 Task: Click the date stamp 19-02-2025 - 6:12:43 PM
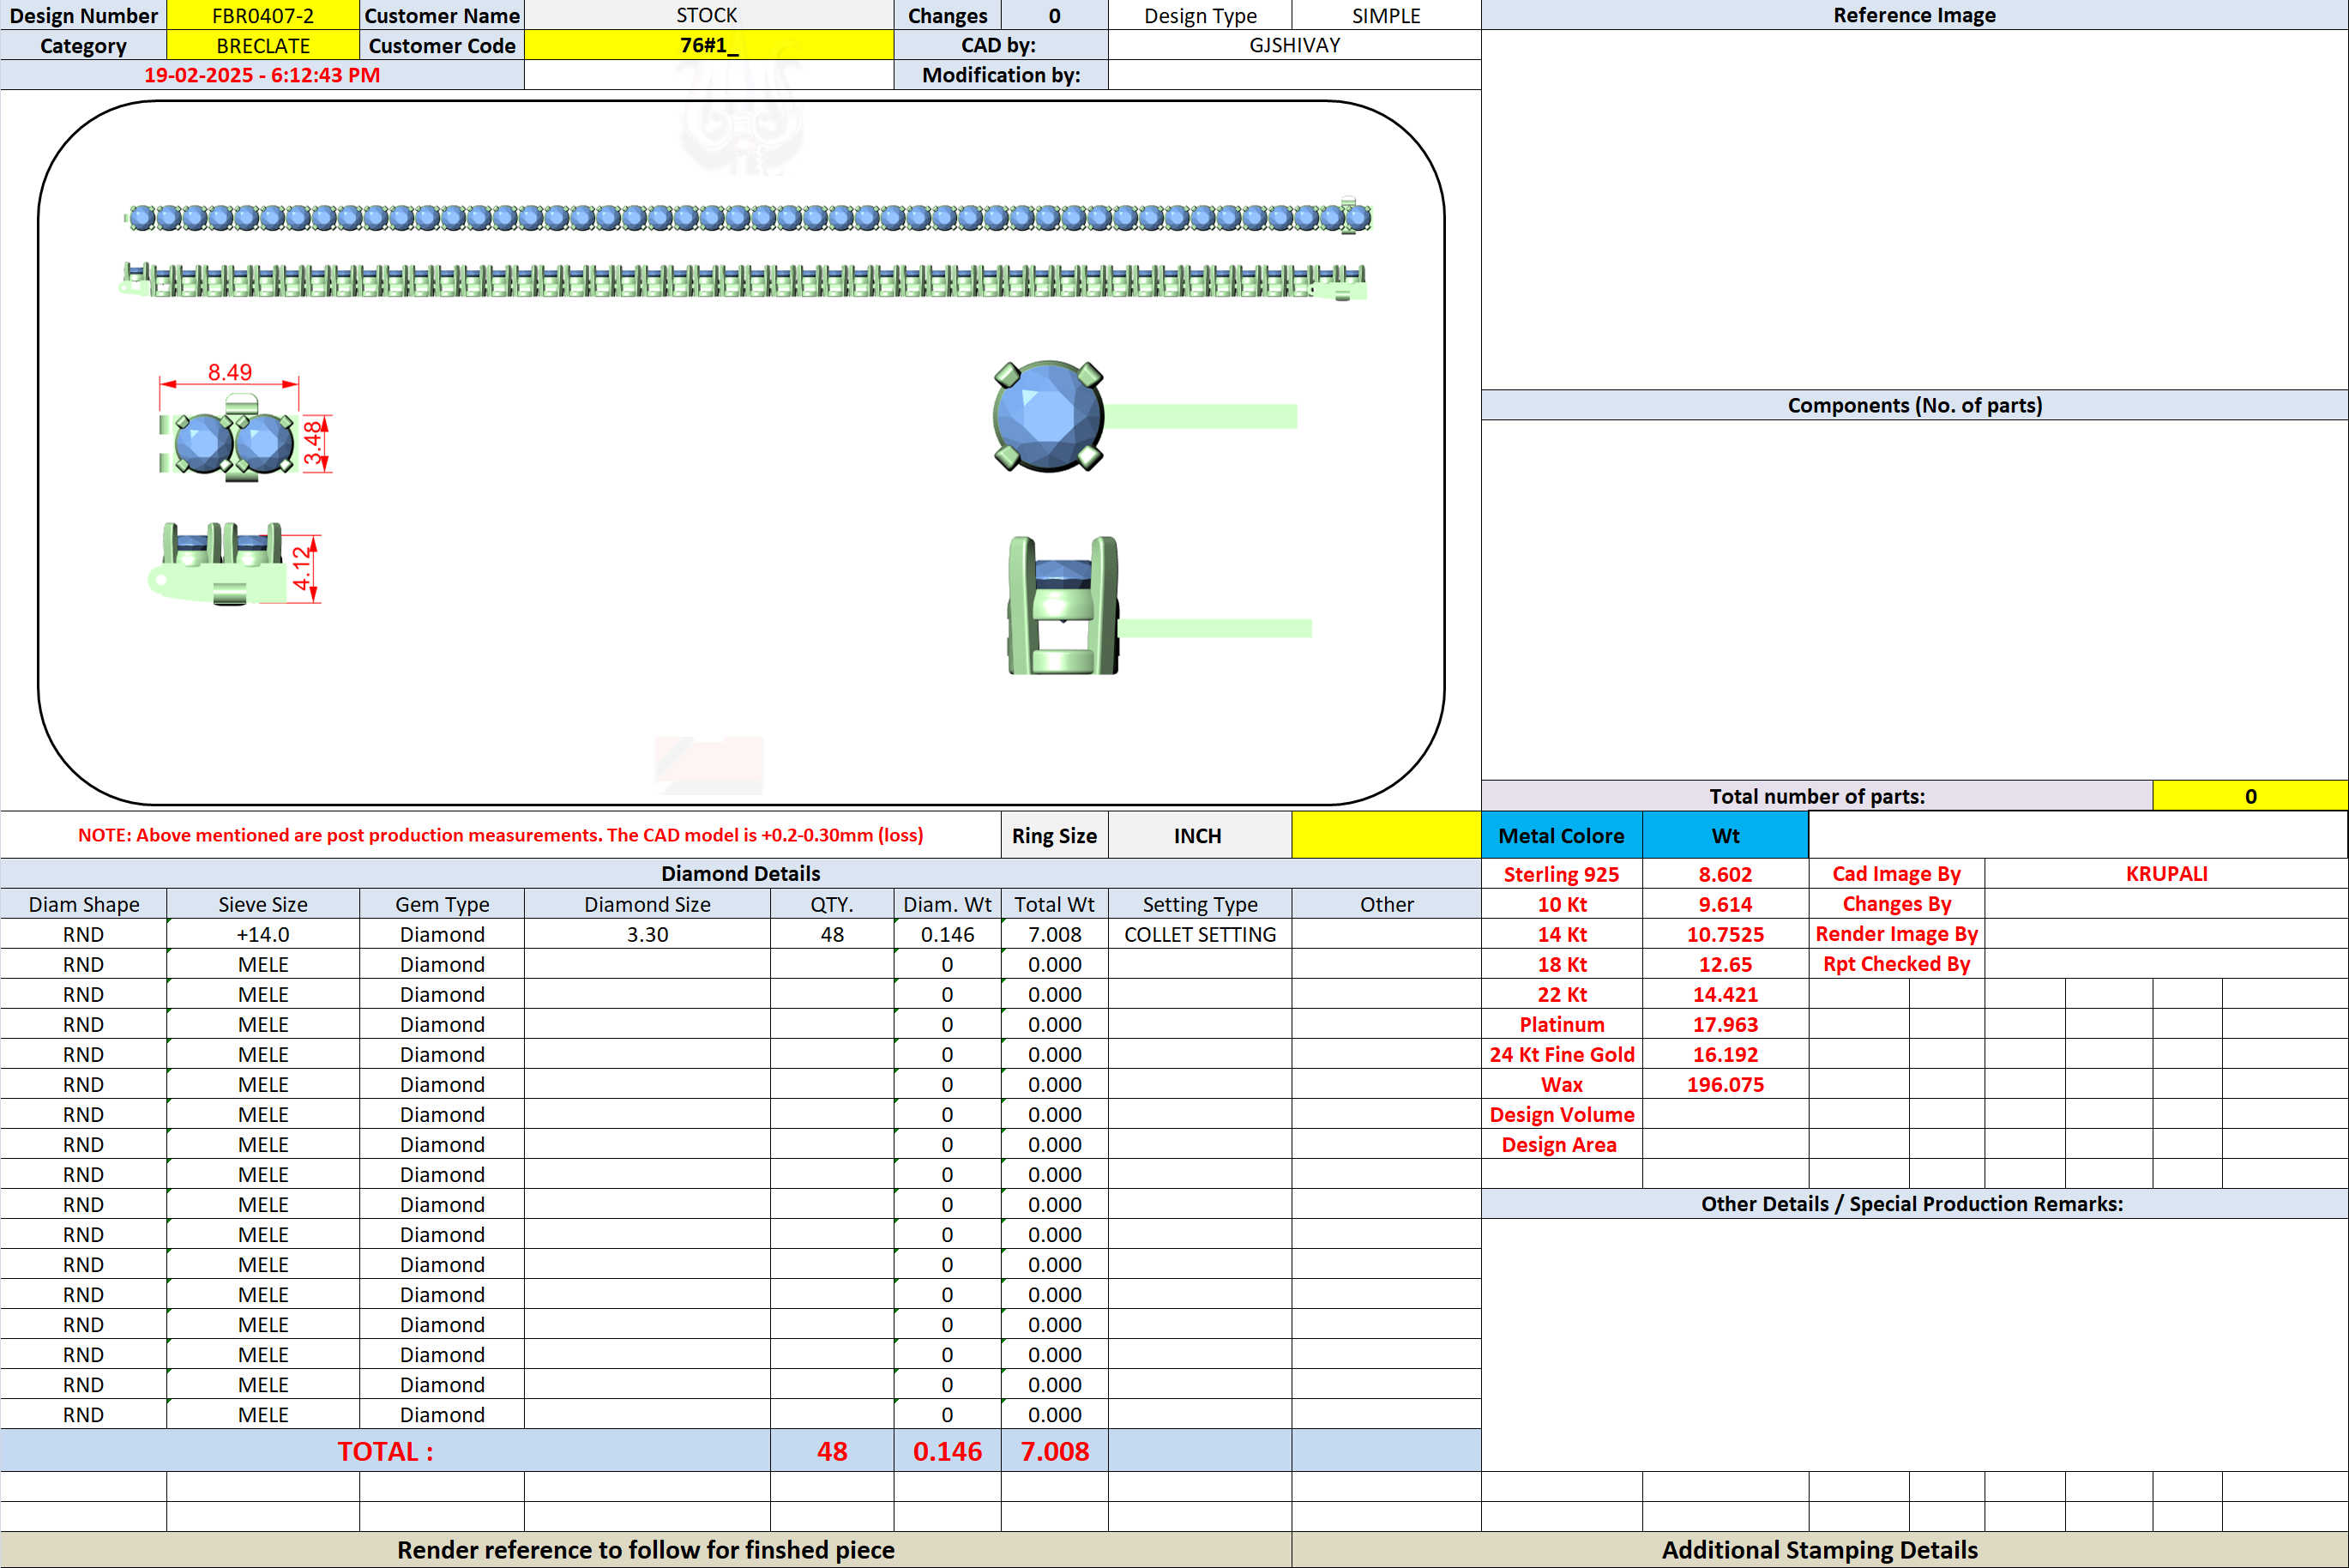coord(262,75)
